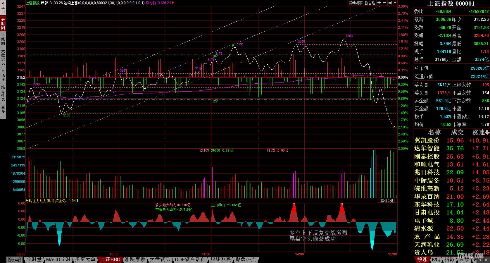Switch to the 短线涨跌 indicator tab

click(x=221, y=259)
